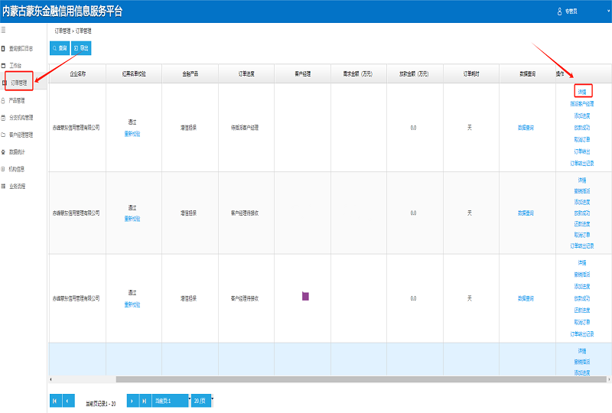The height and width of the screenshot is (413, 612).
Task: Click the blue 导出 export button
Action: point(80,47)
